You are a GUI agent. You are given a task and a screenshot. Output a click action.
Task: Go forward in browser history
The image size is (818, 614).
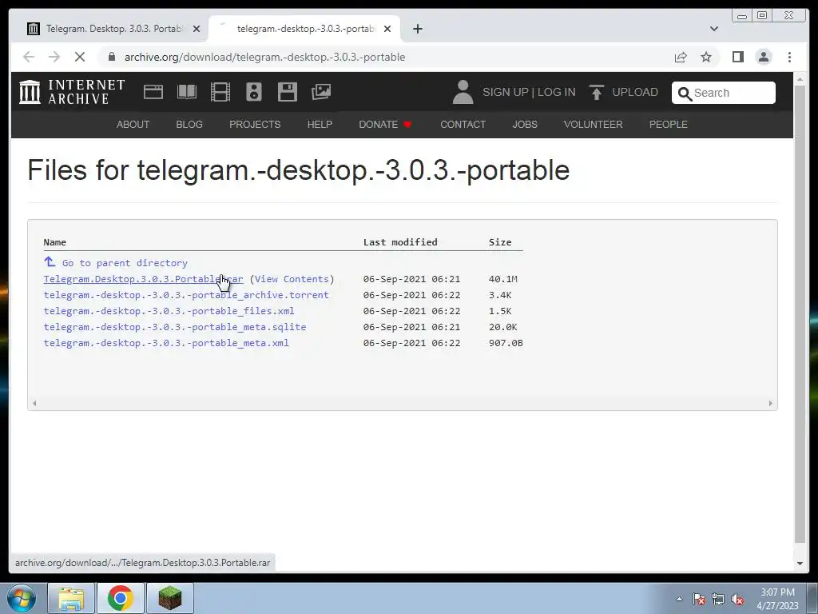pyautogui.click(x=54, y=57)
